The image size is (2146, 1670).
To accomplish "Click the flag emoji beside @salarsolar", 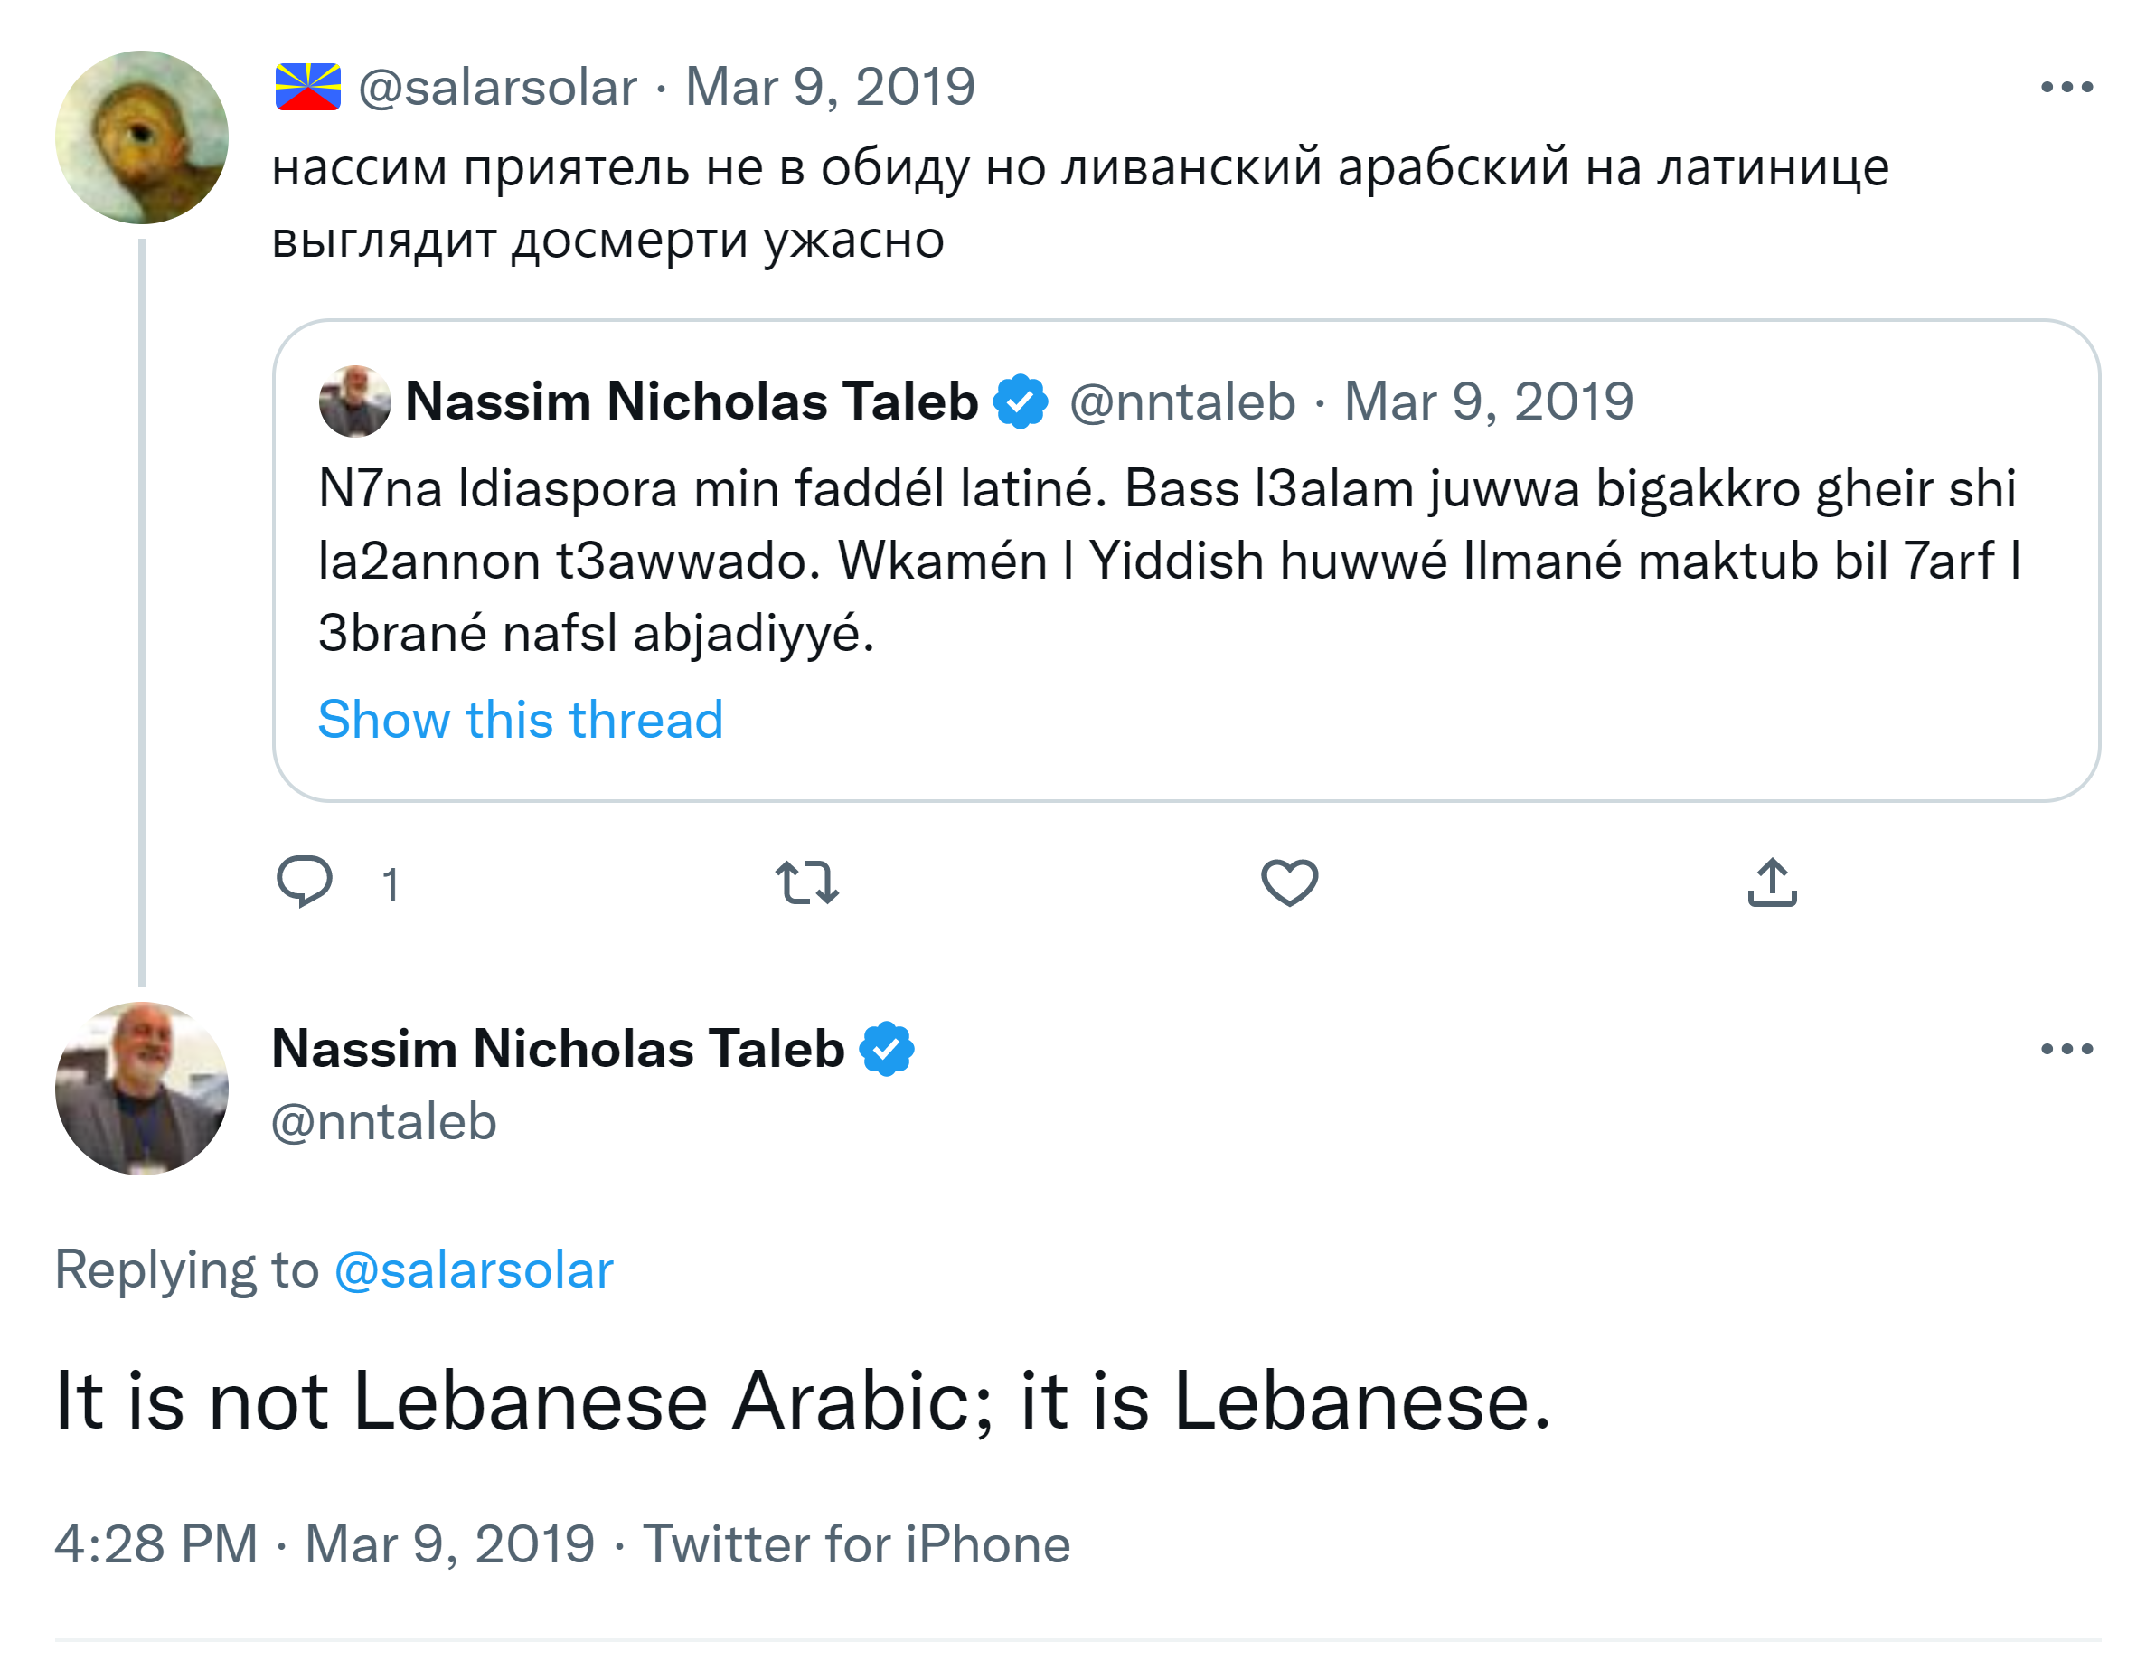I will tap(307, 88).
